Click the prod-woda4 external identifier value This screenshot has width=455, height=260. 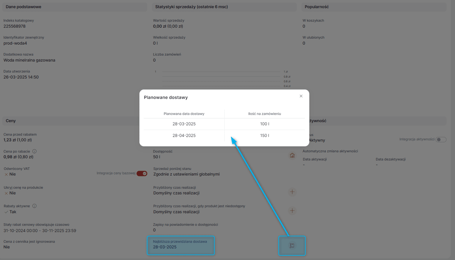[15, 43]
